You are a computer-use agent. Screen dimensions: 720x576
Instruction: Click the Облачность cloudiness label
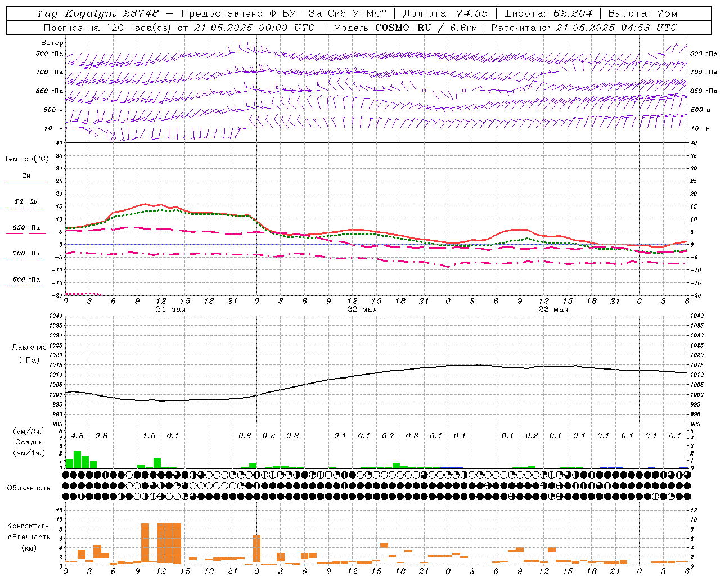[28, 488]
